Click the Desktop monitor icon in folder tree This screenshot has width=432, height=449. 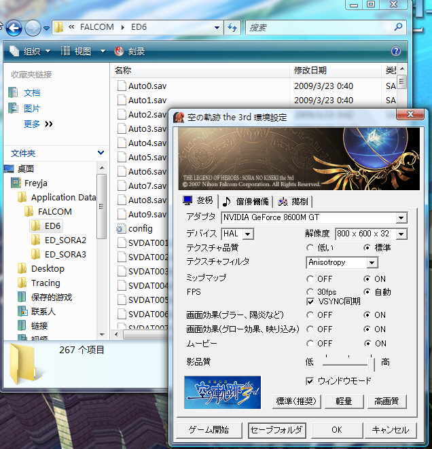[x=9, y=168]
